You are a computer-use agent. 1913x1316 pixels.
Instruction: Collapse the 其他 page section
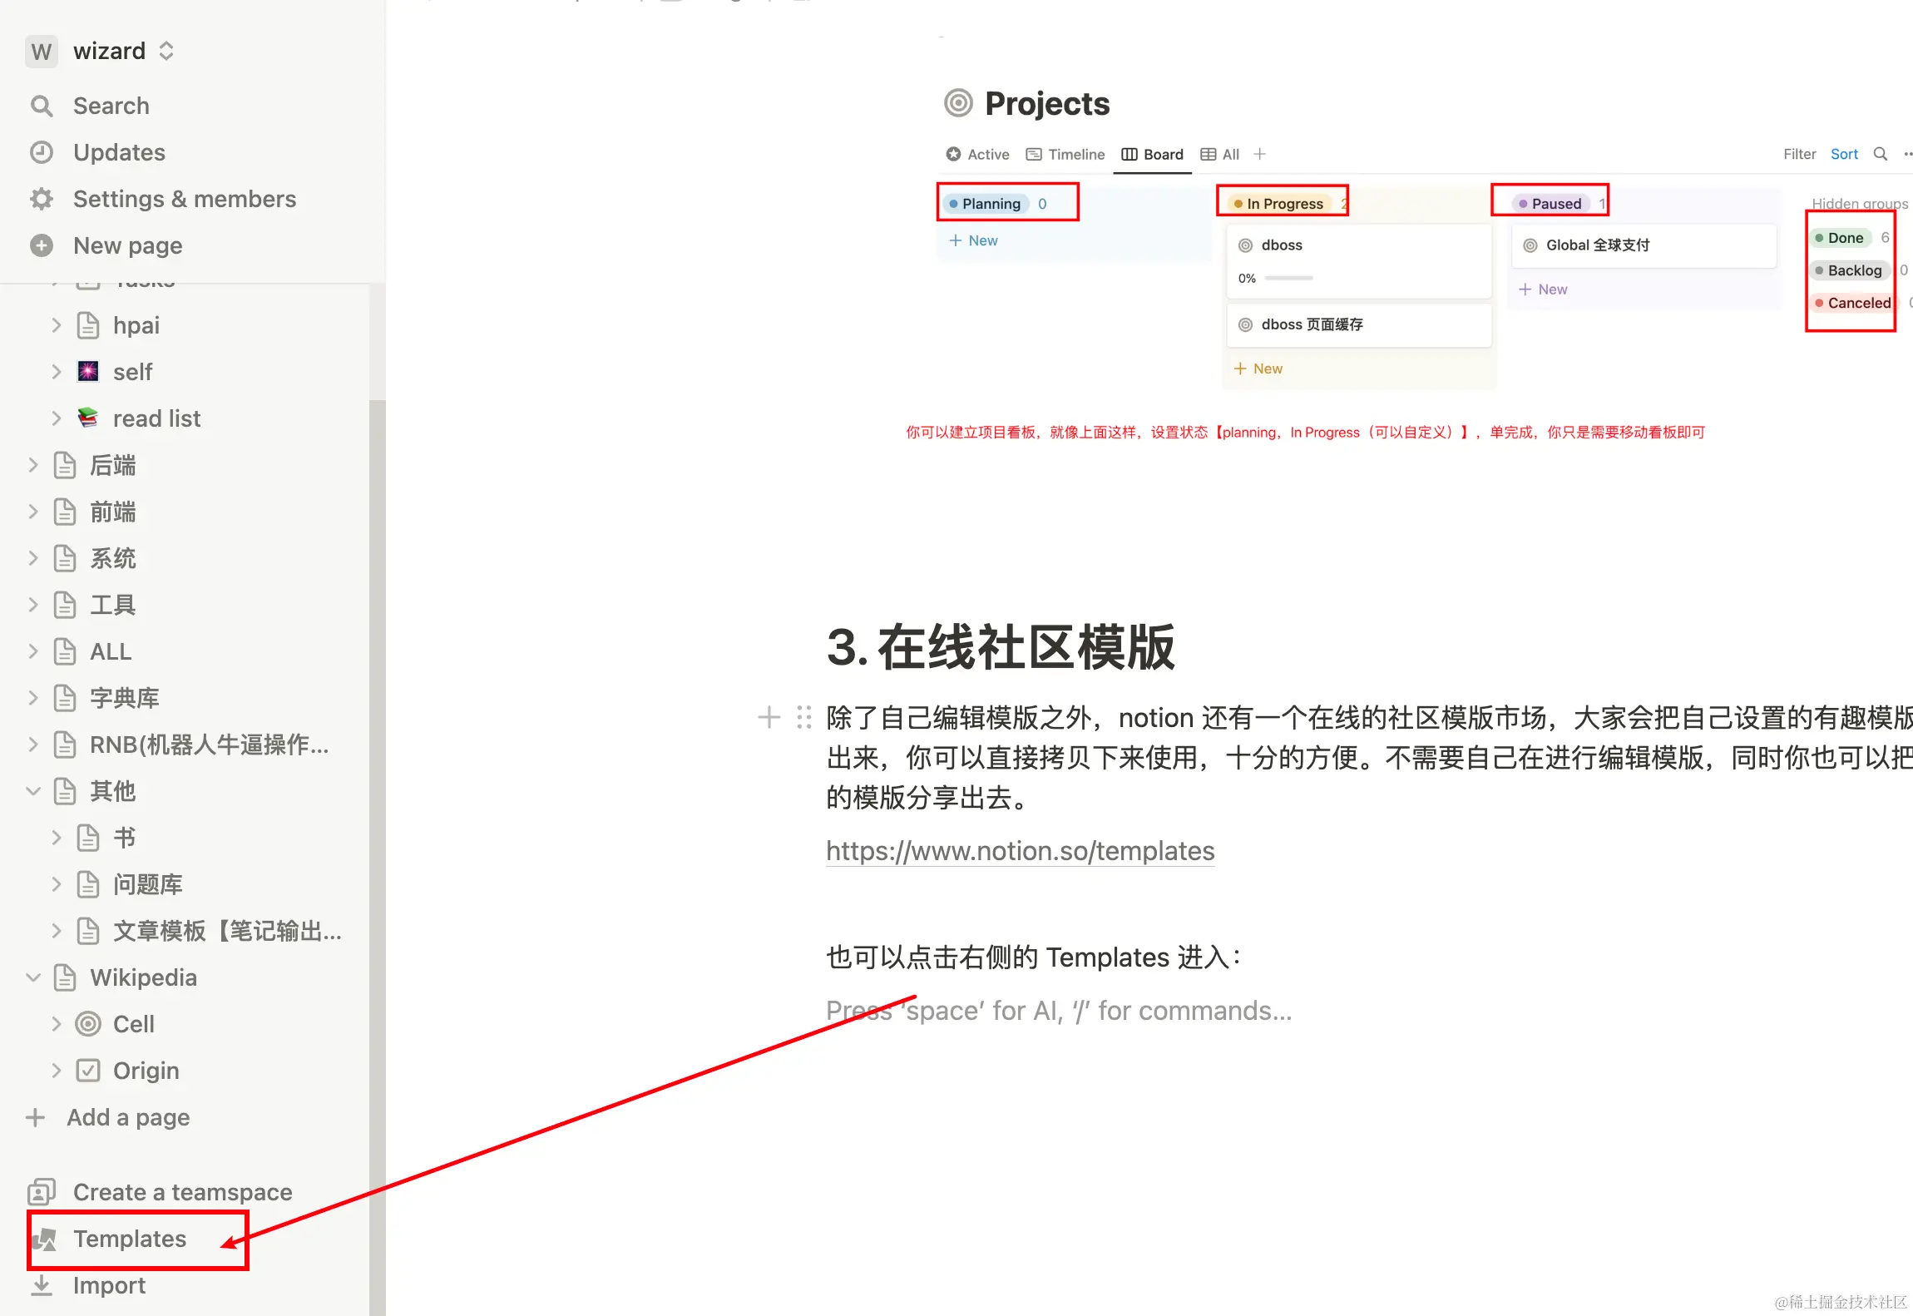click(x=33, y=791)
